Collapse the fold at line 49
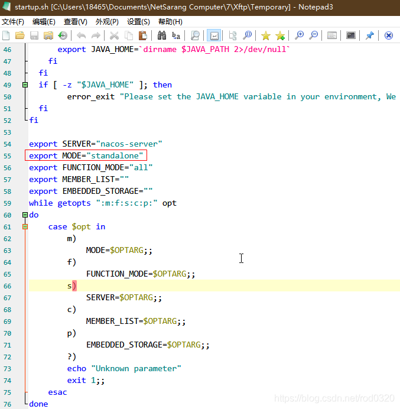The width and height of the screenshot is (400, 409). point(25,85)
